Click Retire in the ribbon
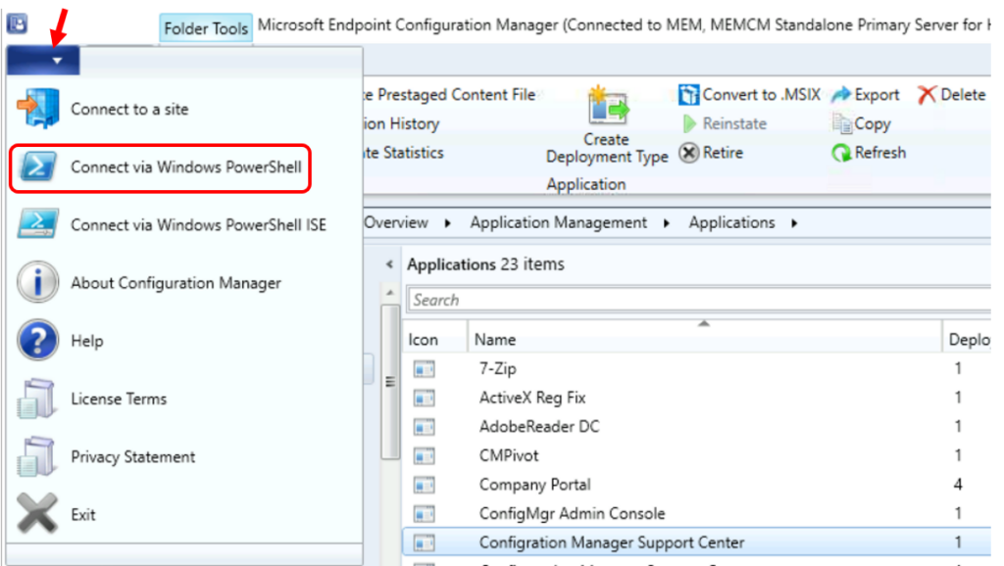This screenshot has height=566, width=1004. (712, 153)
